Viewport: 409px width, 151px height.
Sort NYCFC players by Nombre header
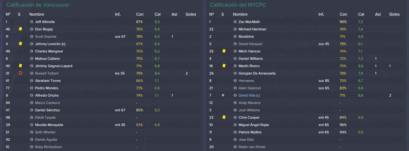[x=240, y=14]
